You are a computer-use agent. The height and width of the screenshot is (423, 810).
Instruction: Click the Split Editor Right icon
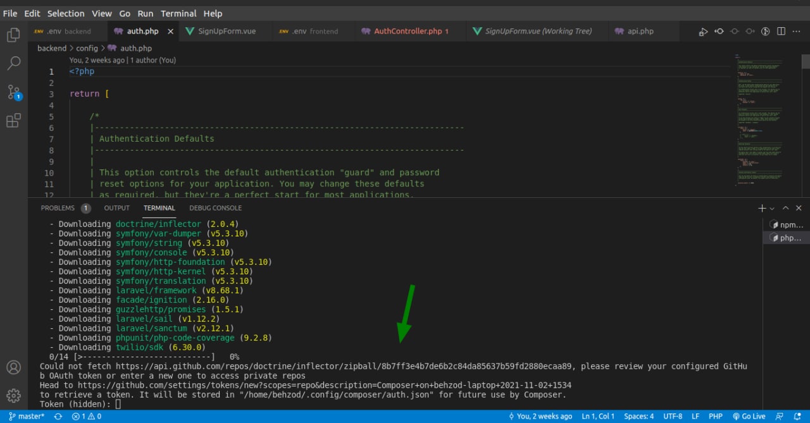tap(781, 32)
